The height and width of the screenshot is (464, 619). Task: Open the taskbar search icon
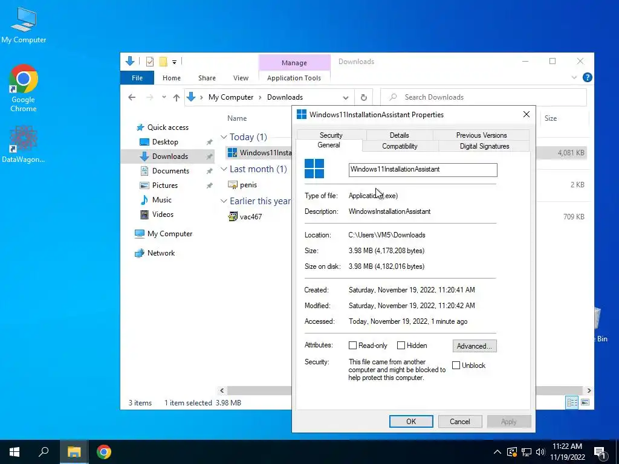pos(44,452)
